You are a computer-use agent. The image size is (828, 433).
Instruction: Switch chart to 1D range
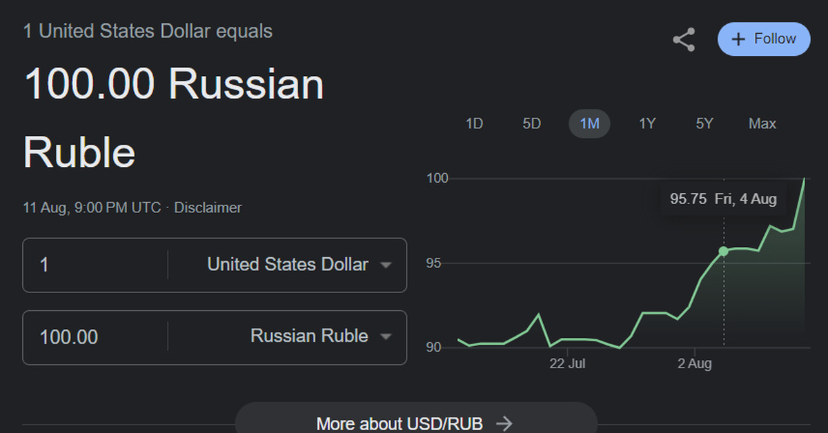click(474, 124)
